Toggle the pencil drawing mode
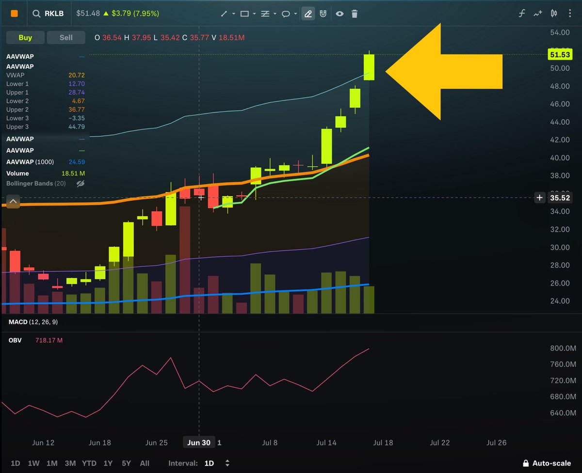 click(308, 14)
